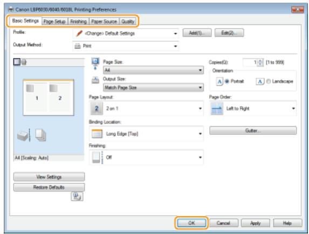Open the Finishing tab
Viewport: 309px width, 234px height.
[x=78, y=21]
